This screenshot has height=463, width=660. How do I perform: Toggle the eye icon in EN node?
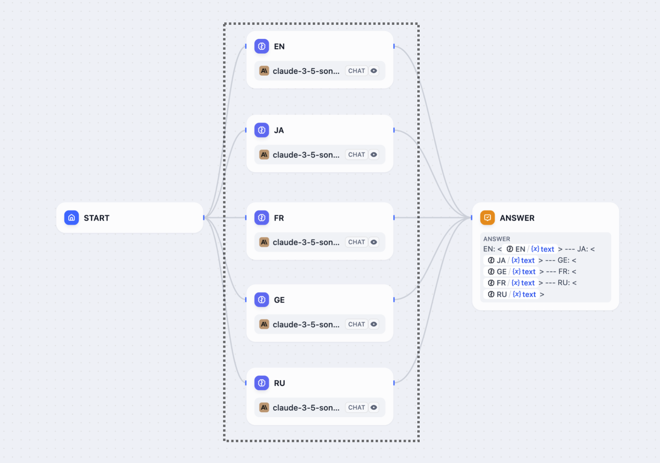(x=374, y=71)
